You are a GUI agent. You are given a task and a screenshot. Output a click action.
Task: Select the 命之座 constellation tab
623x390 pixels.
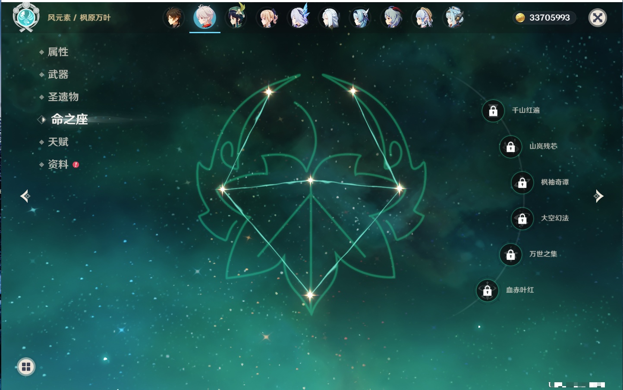click(69, 119)
